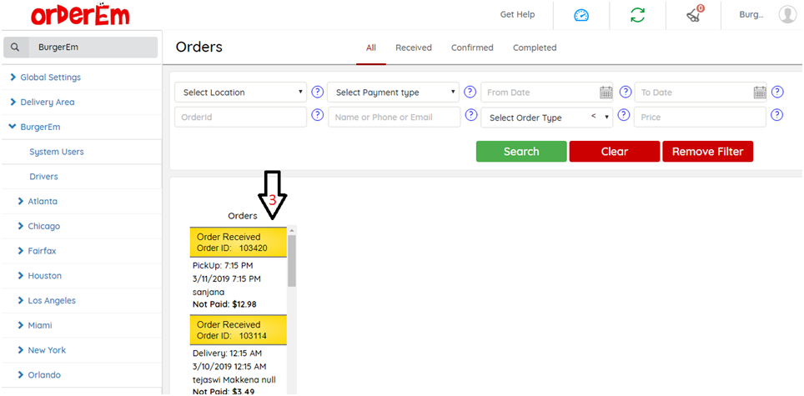Click the Remove Filter button
This screenshot has height=396, width=804.
pyautogui.click(x=707, y=152)
